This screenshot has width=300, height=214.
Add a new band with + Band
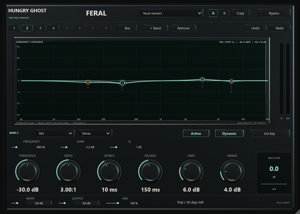155,28
